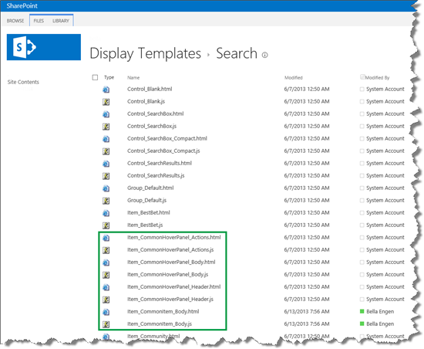The width and height of the screenshot is (424, 349).
Task: Click icon for Item_CommonHoverPanel_Body.html
Action: [x=106, y=263]
